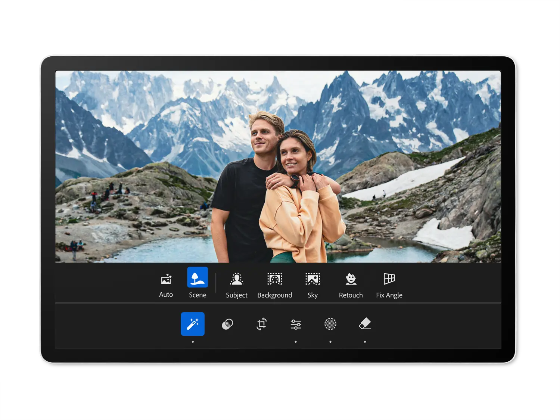Choose the Subject selection icon
Image resolution: width=560 pixels, height=420 pixels.
click(x=236, y=279)
